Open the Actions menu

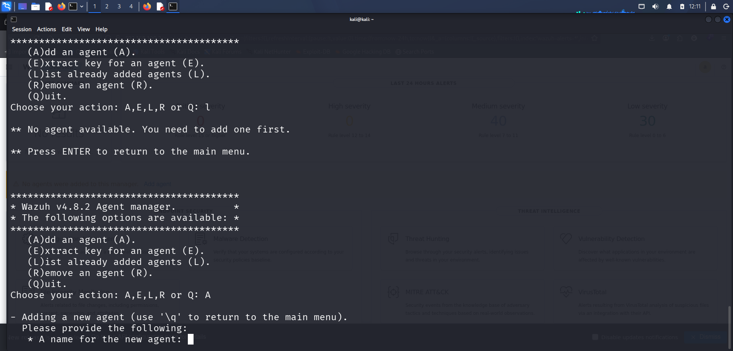[47, 29]
